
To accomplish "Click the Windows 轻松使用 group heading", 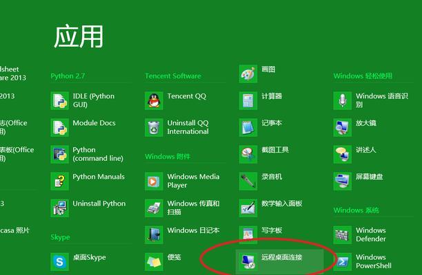I will click(363, 76).
